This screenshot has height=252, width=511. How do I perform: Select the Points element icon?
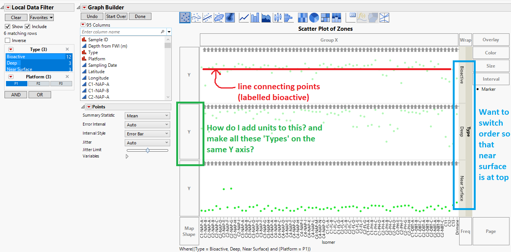coord(185,17)
